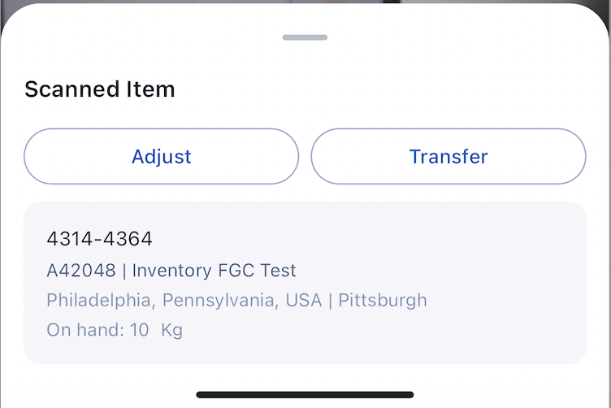Tap the Adjust button

pos(161,156)
